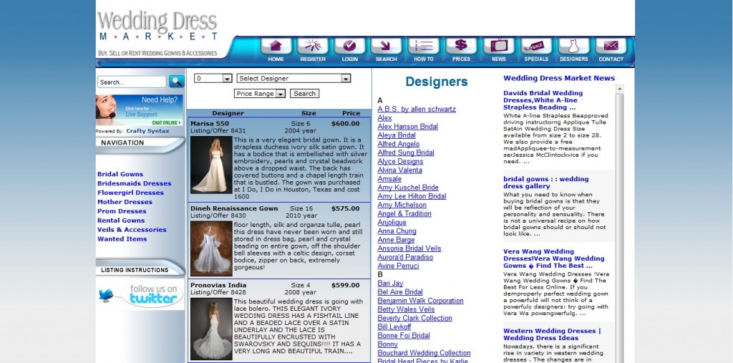Open designer Ansonia Bridal Veils
The width and height of the screenshot is (733, 363).
point(409,248)
